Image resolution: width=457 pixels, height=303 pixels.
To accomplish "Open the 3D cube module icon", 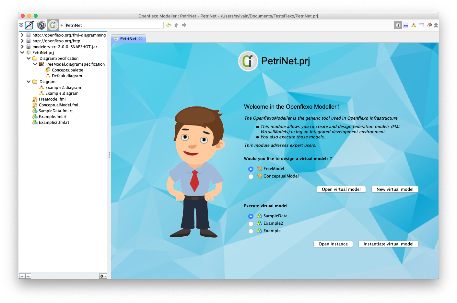I will (41, 25).
